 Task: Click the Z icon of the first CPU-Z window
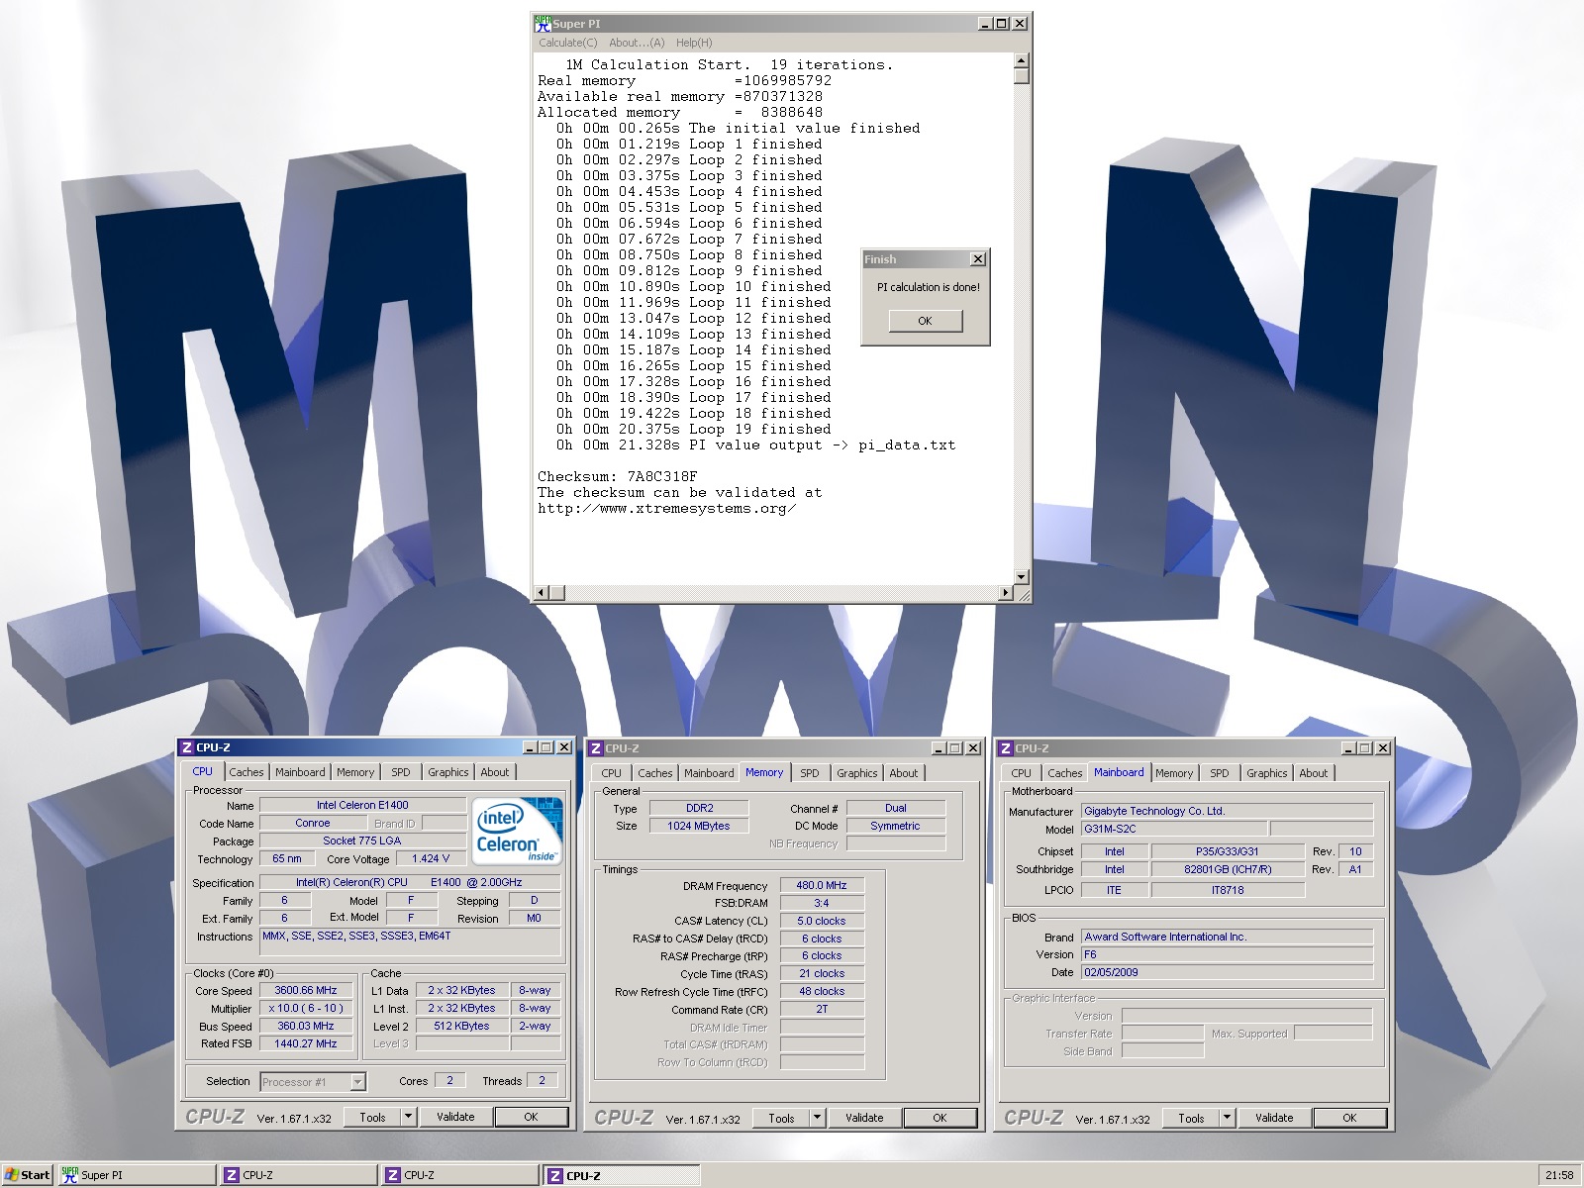point(186,747)
